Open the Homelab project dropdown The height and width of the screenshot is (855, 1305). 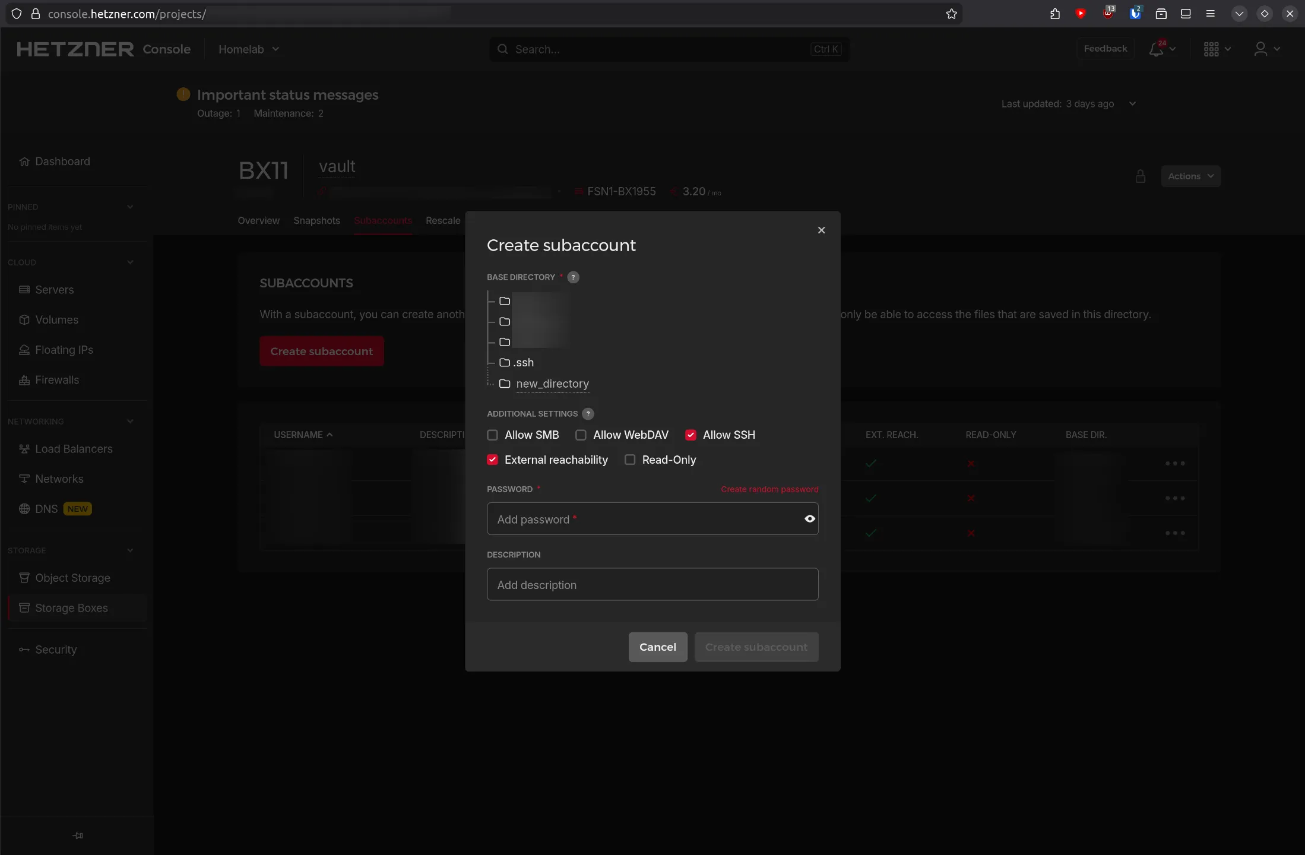[x=248, y=49]
